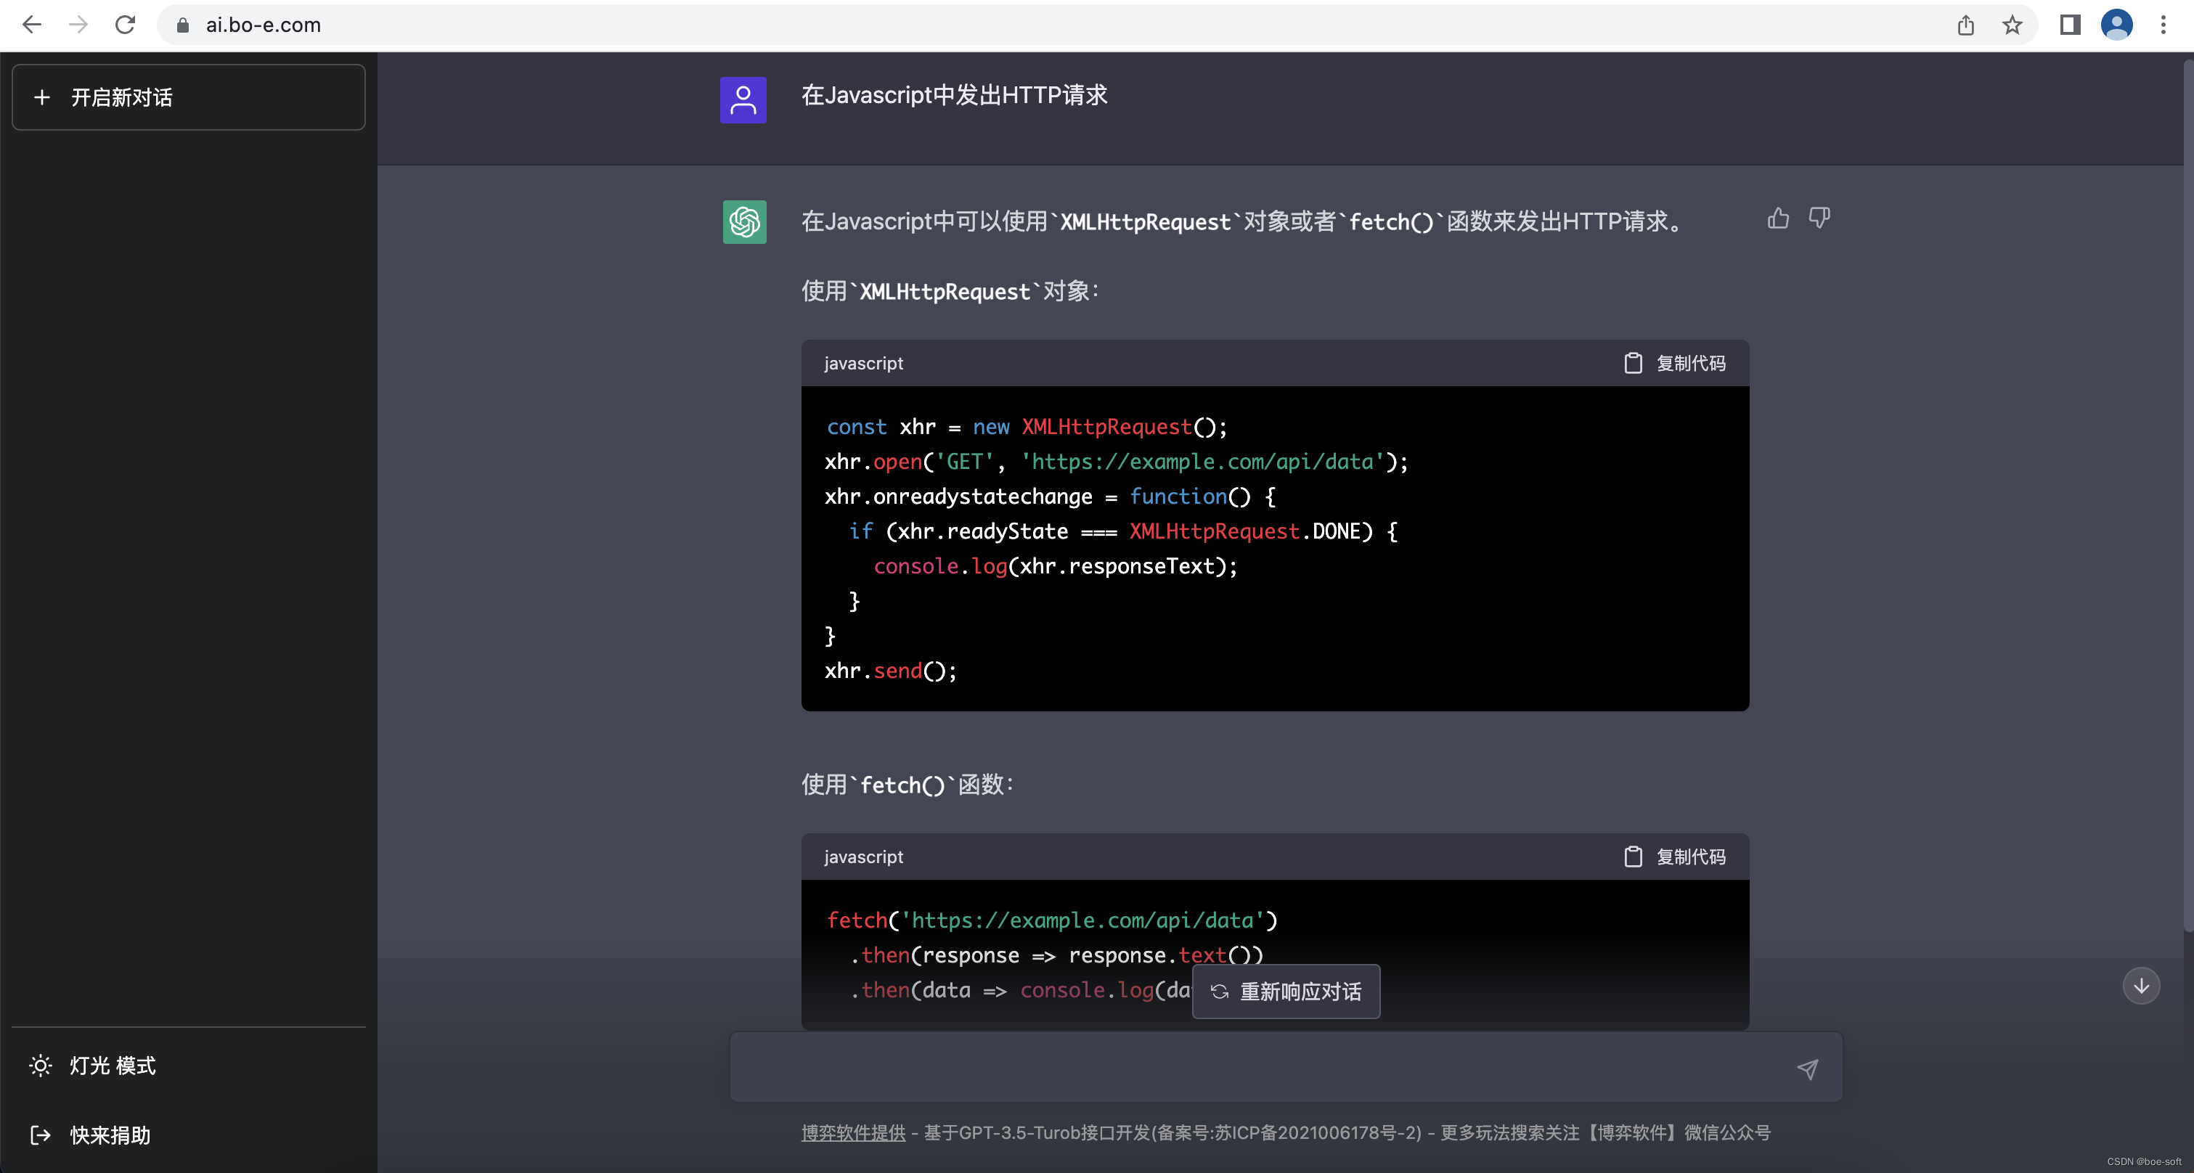Image resolution: width=2194 pixels, height=1173 pixels.
Task: Click the lock icon in address bar
Action: 182,25
